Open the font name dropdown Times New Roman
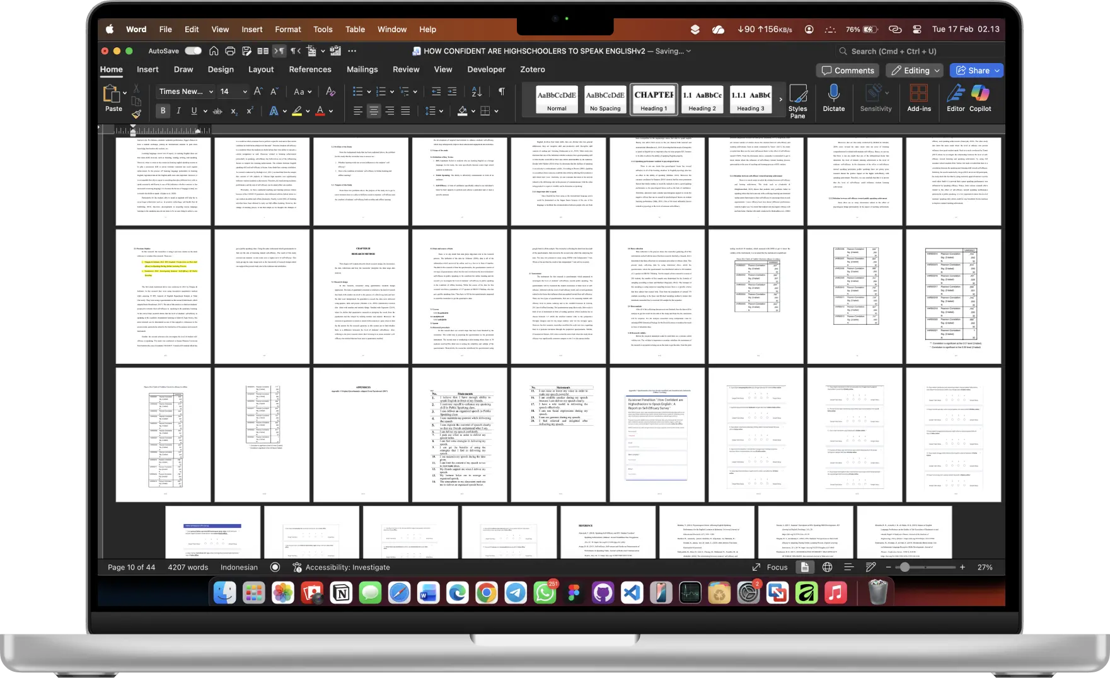 click(x=186, y=92)
